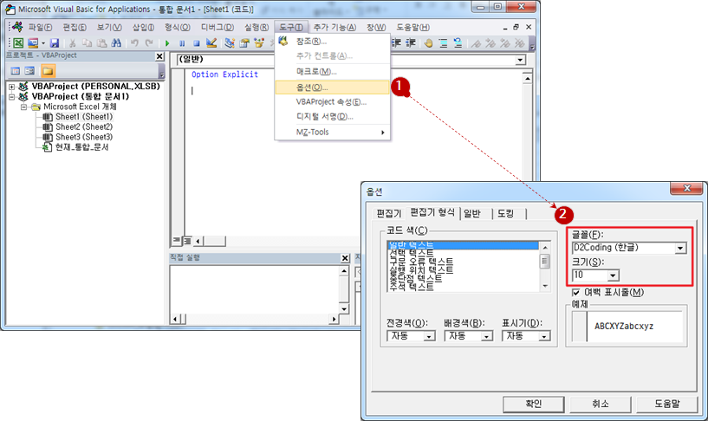The width and height of the screenshot is (708, 421).
Task: Select 현재_통합_문서 in project tree
Action: (x=81, y=147)
